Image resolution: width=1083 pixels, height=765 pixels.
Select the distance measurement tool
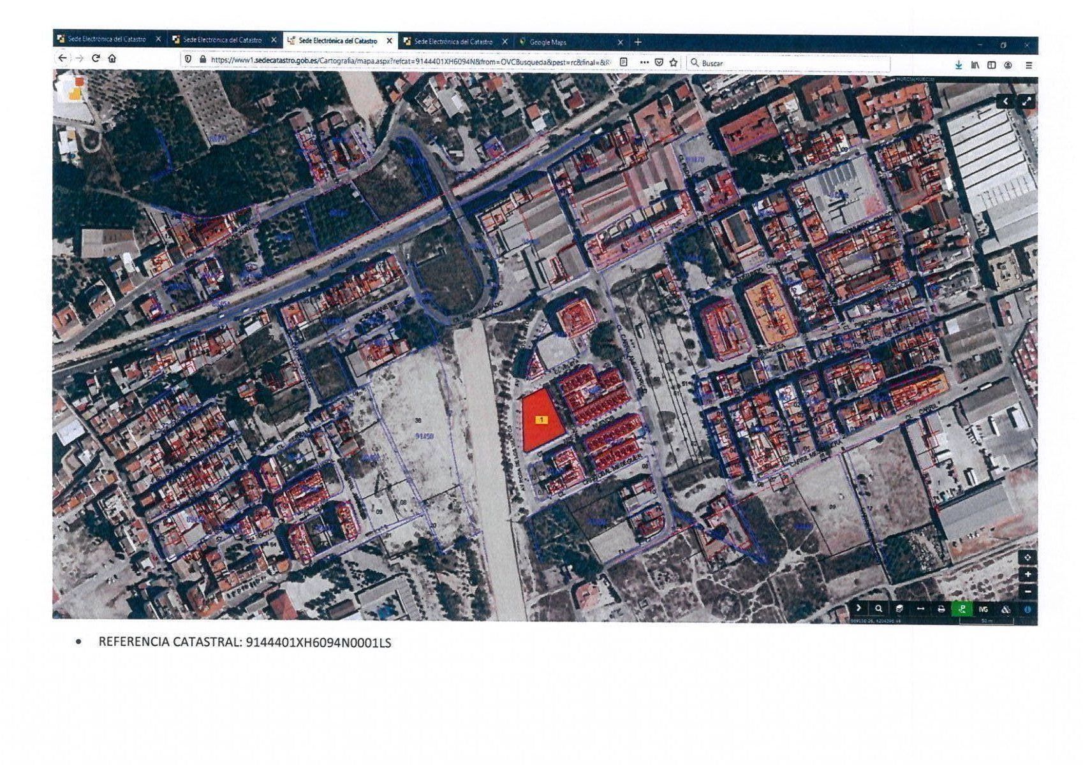[x=920, y=609]
